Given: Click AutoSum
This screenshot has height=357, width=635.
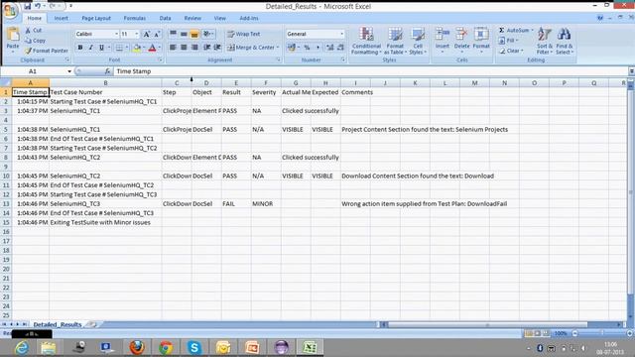Looking at the screenshot, I should 515,31.
